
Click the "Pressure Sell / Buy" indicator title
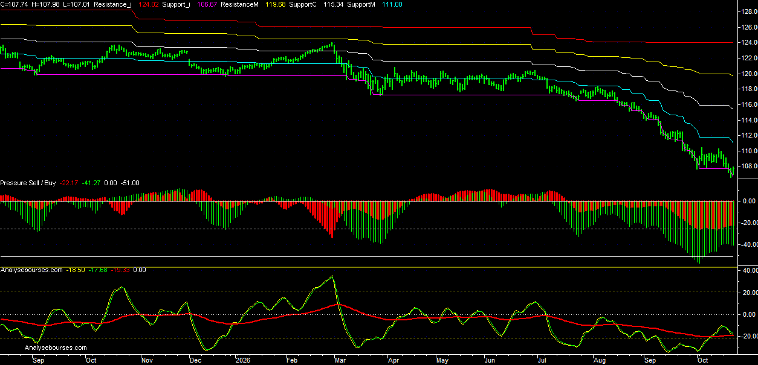click(28, 183)
